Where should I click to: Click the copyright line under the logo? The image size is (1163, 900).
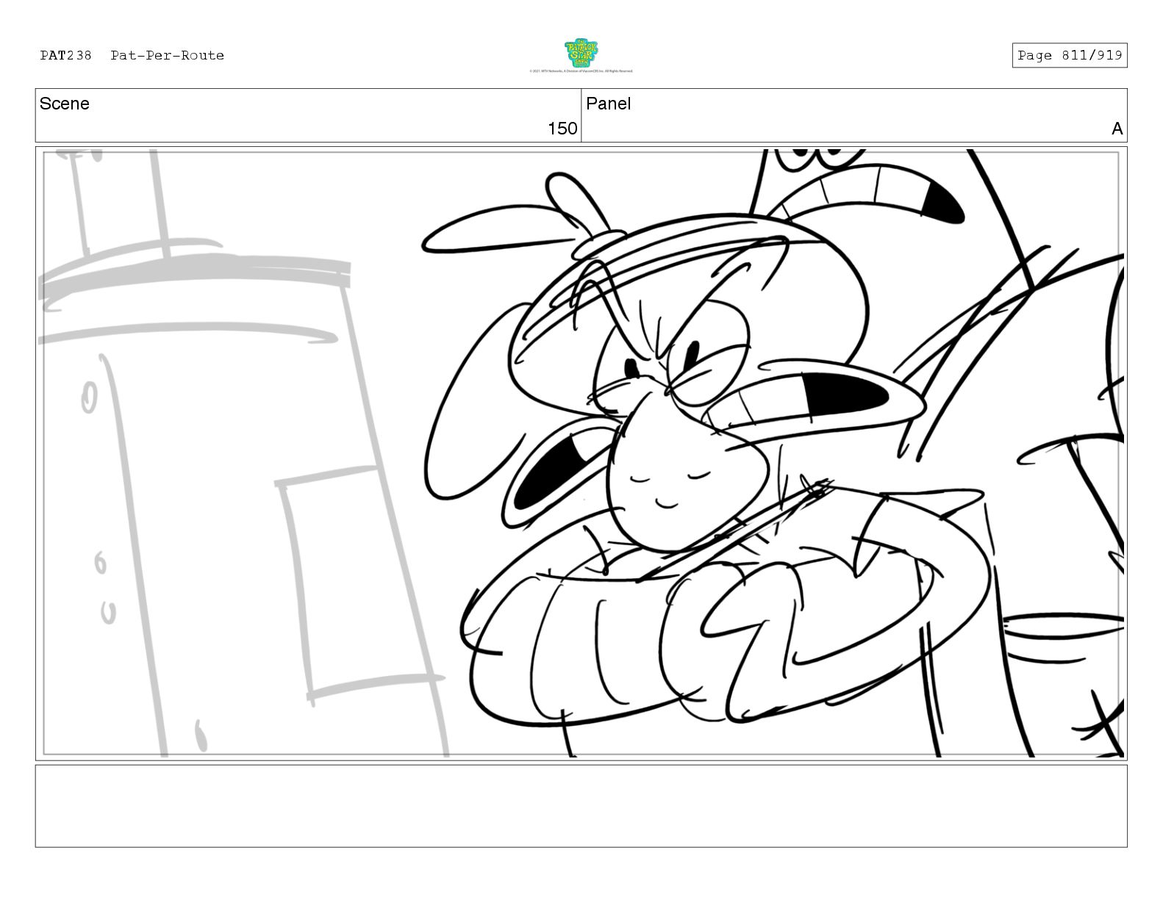(581, 71)
